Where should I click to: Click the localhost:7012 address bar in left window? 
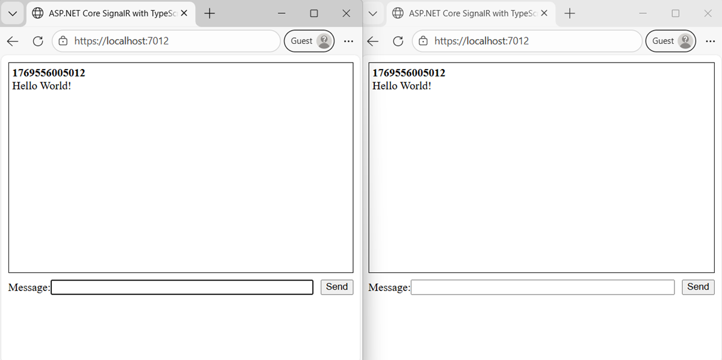click(x=167, y=41)
